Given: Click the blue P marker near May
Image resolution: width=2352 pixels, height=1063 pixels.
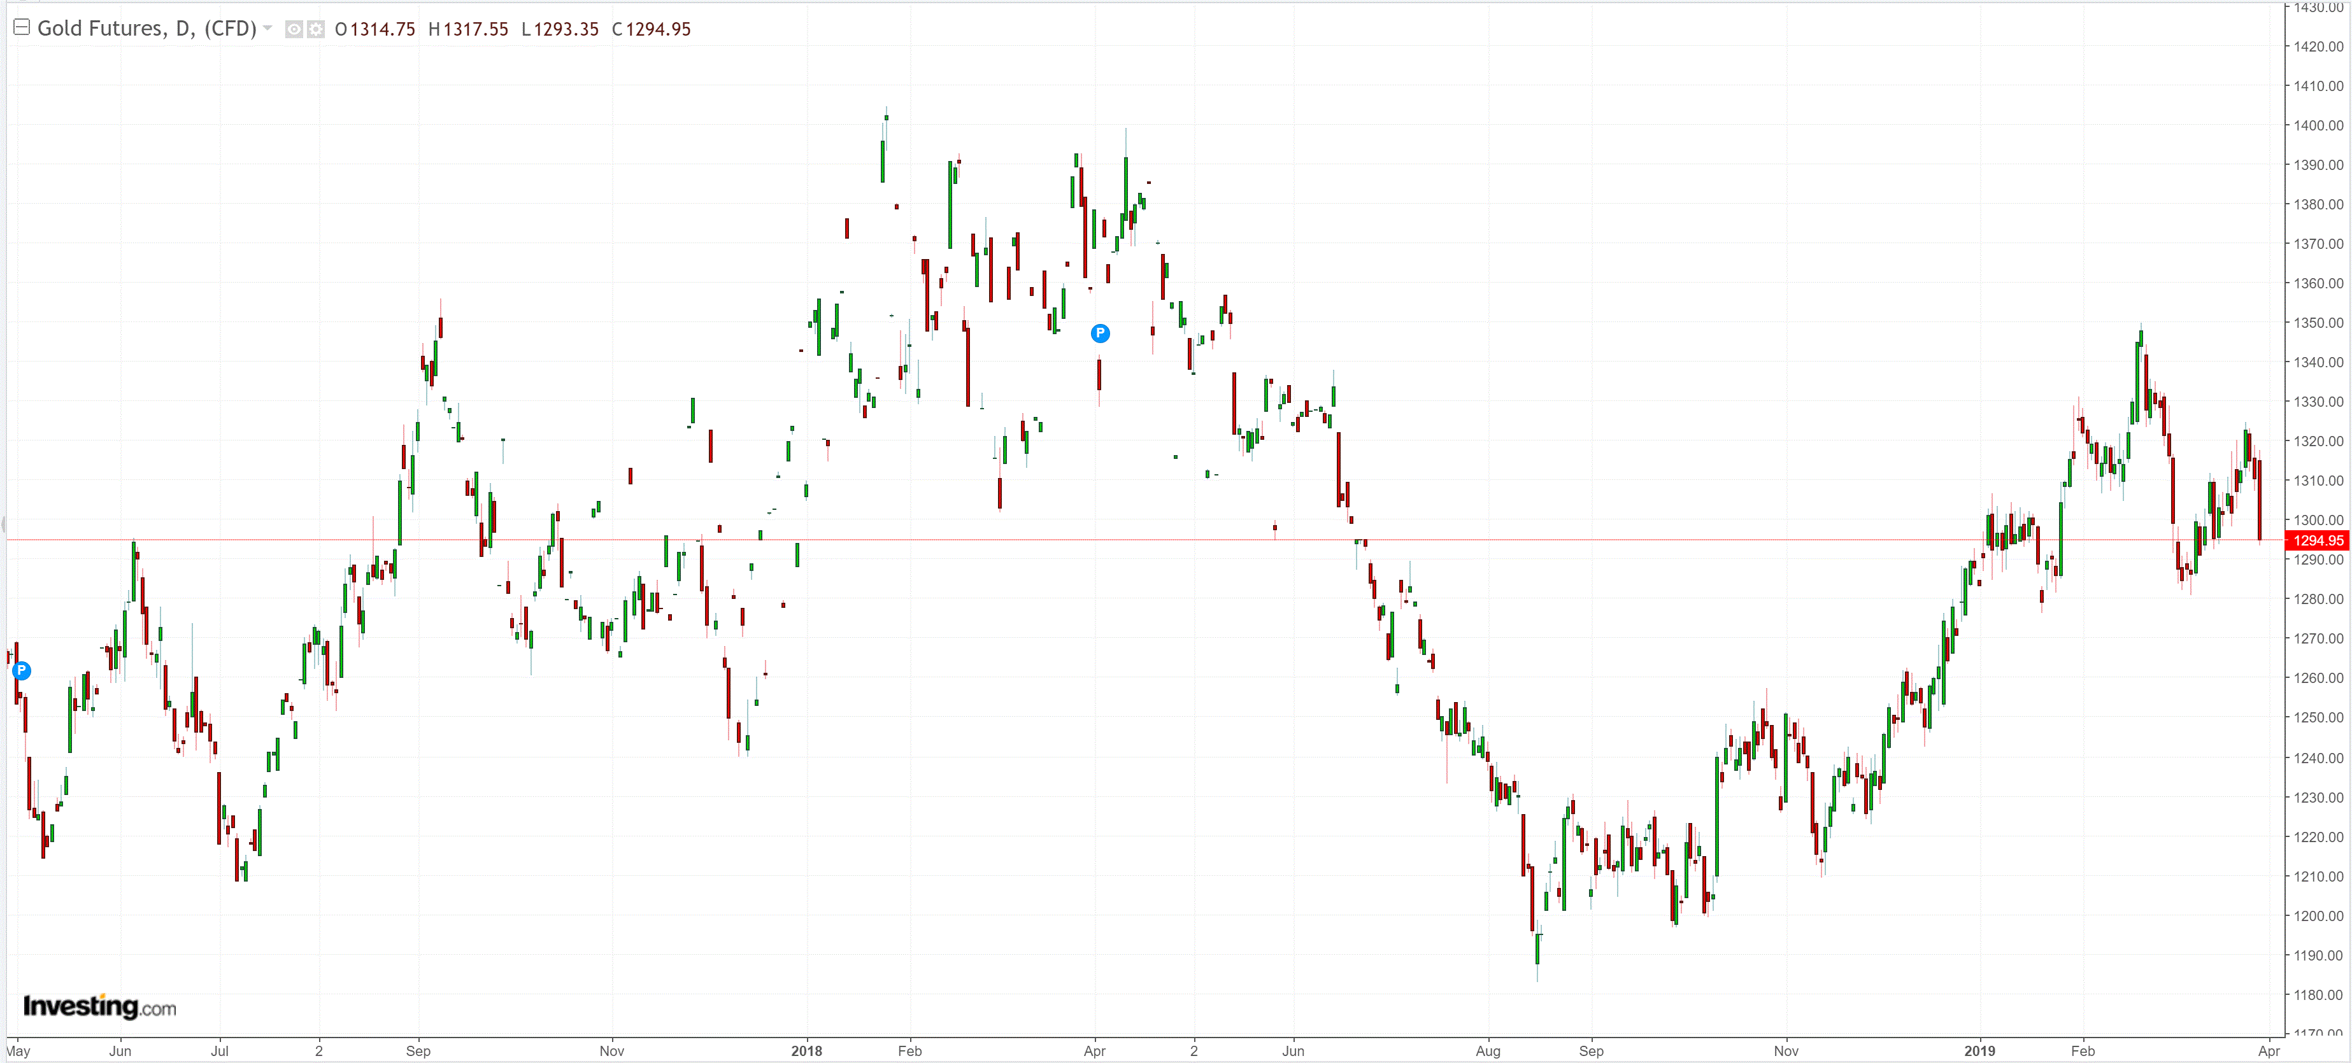Looking at the screenshot, I should pyautogui.click(x=22, y=671).
